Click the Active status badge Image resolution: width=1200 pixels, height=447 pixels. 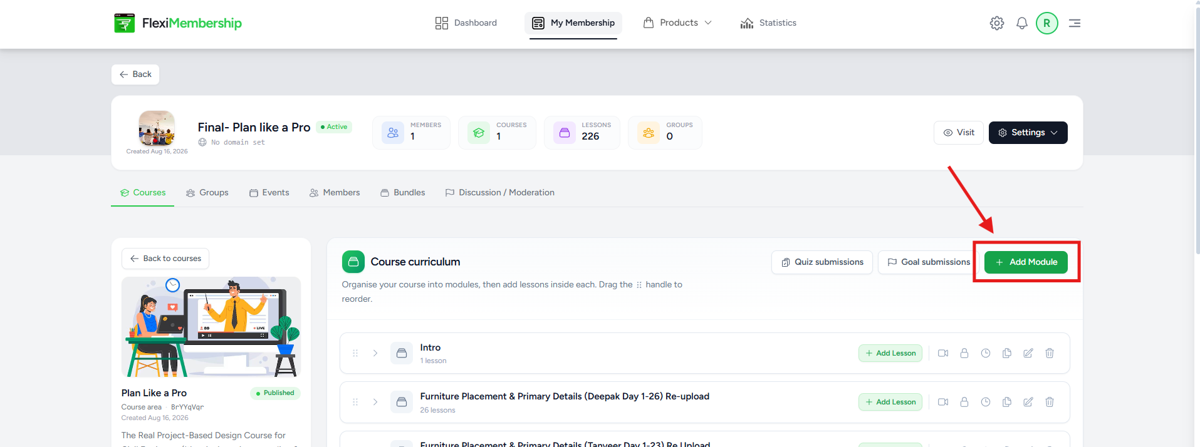click(x=334, y=127)
